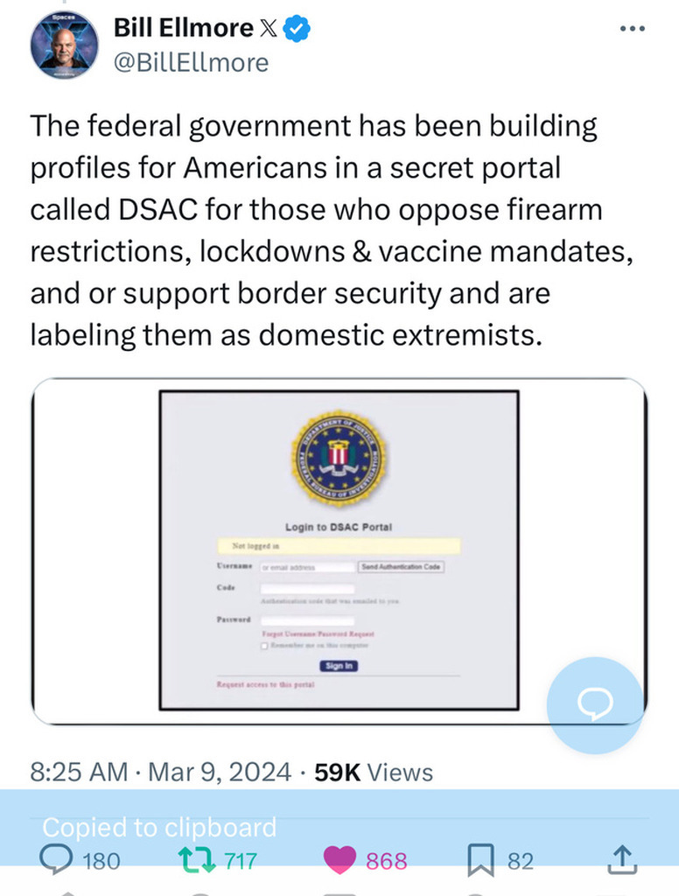
Task: Open the DSAC portal screenshot image
Action: coord(339,550)
